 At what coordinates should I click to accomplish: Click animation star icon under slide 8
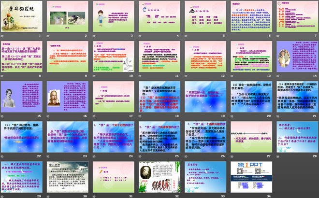(2, 76)
